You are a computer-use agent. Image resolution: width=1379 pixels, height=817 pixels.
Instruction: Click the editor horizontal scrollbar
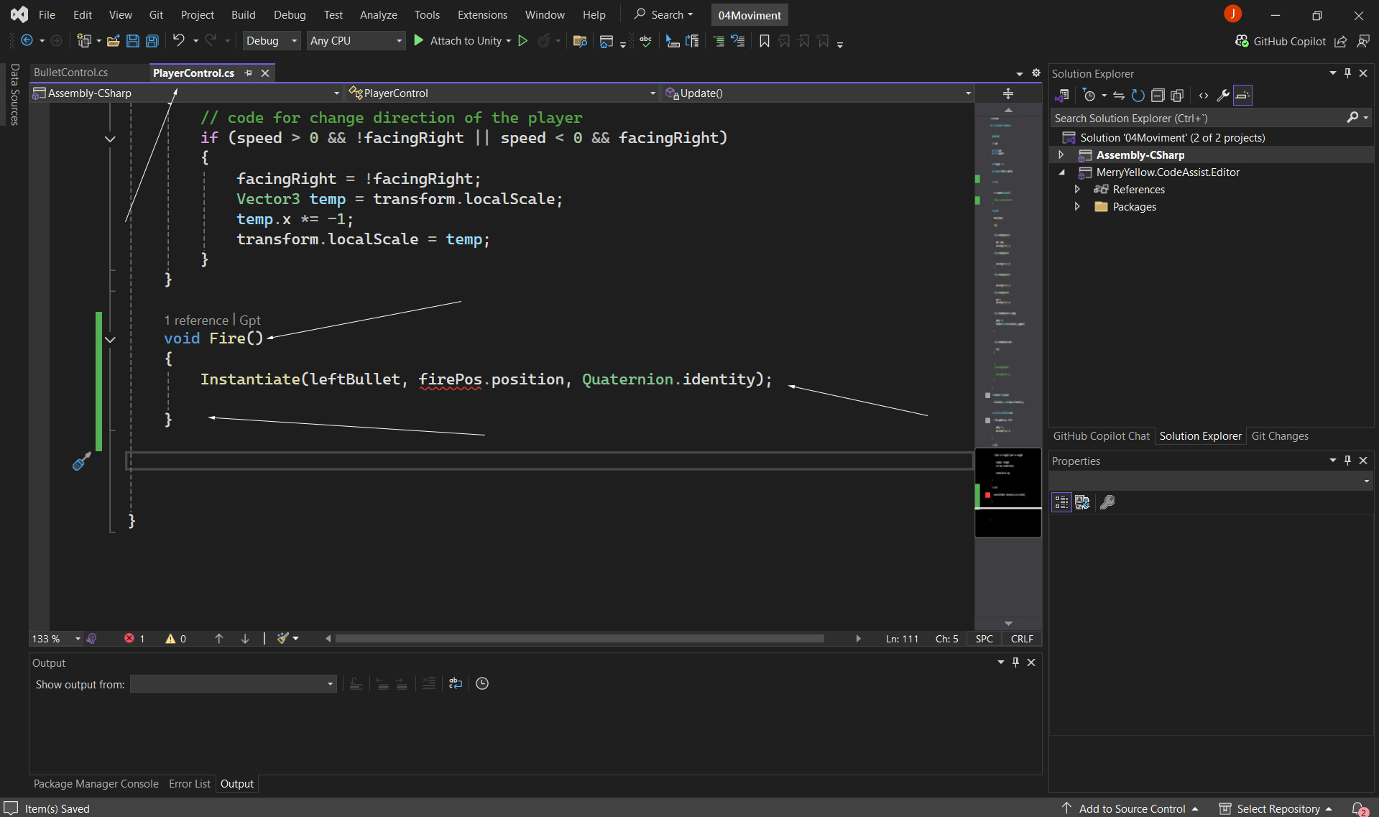pos(579,639)
